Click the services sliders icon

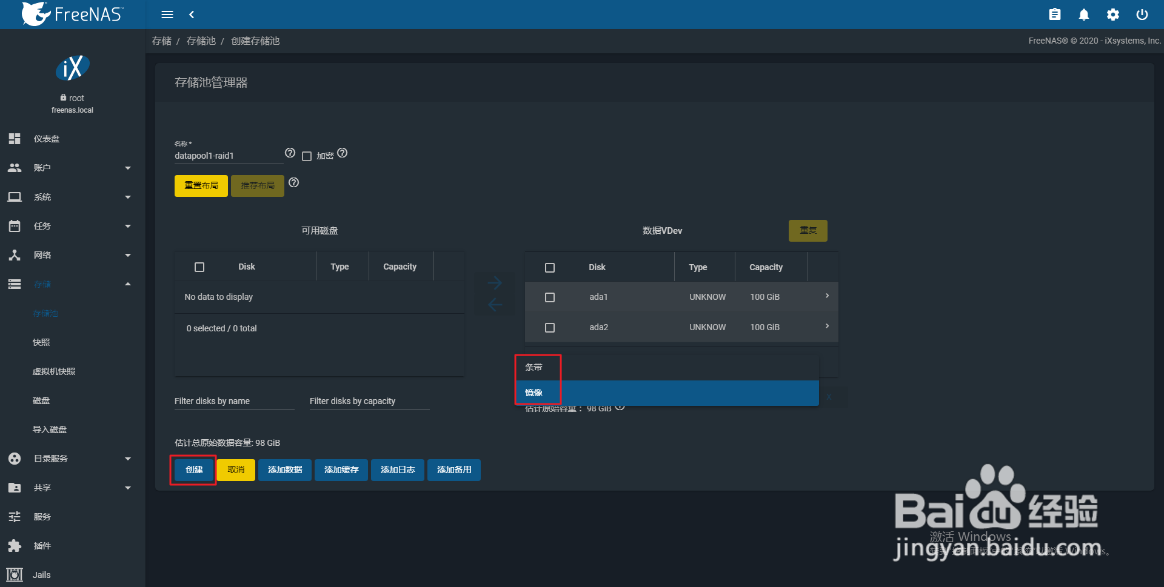click(15, 517)
